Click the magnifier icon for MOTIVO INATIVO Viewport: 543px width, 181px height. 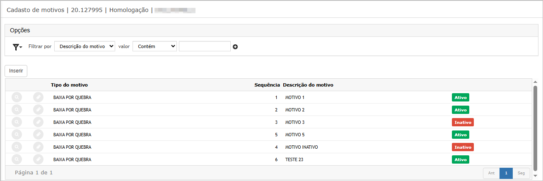pos(17,147)
